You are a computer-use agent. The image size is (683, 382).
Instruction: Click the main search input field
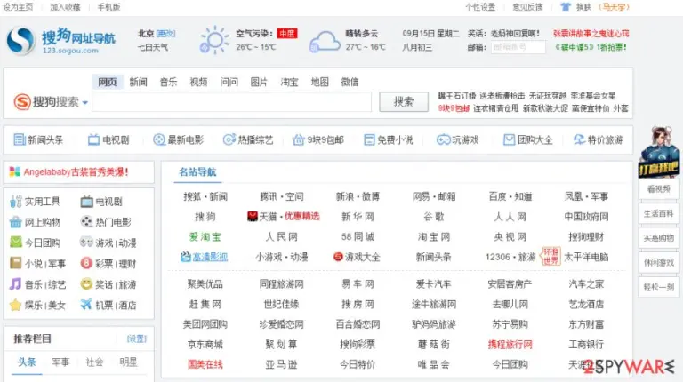point(232,102)
